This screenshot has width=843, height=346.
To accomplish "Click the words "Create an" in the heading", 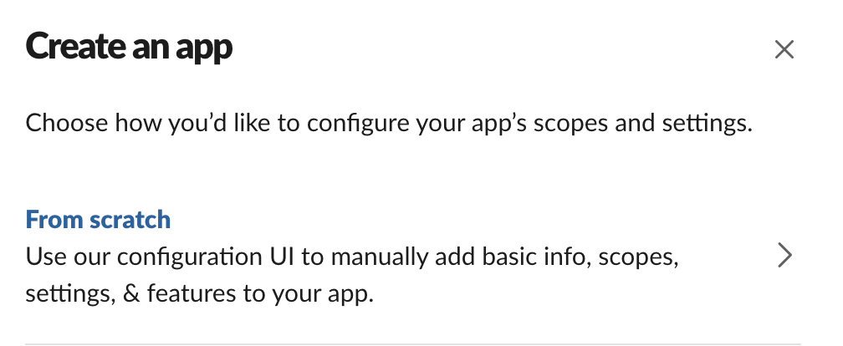I will pyautogui.click(x=94, y=47).
